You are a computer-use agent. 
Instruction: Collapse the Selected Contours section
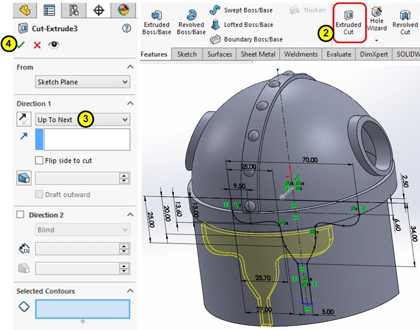[x=130, y=291]
